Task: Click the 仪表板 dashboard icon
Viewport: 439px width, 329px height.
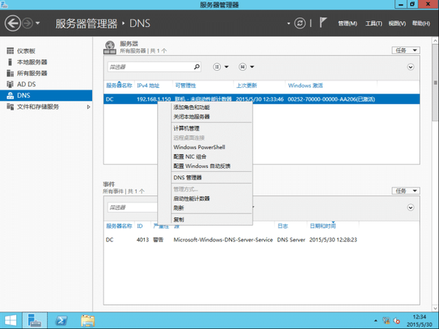Action: coord(10,51)
